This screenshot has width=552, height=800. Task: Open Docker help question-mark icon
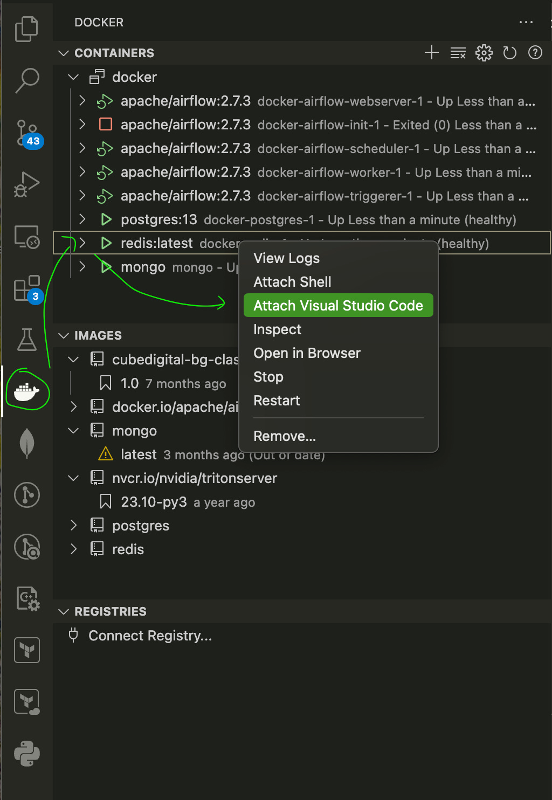pos(535,53)
